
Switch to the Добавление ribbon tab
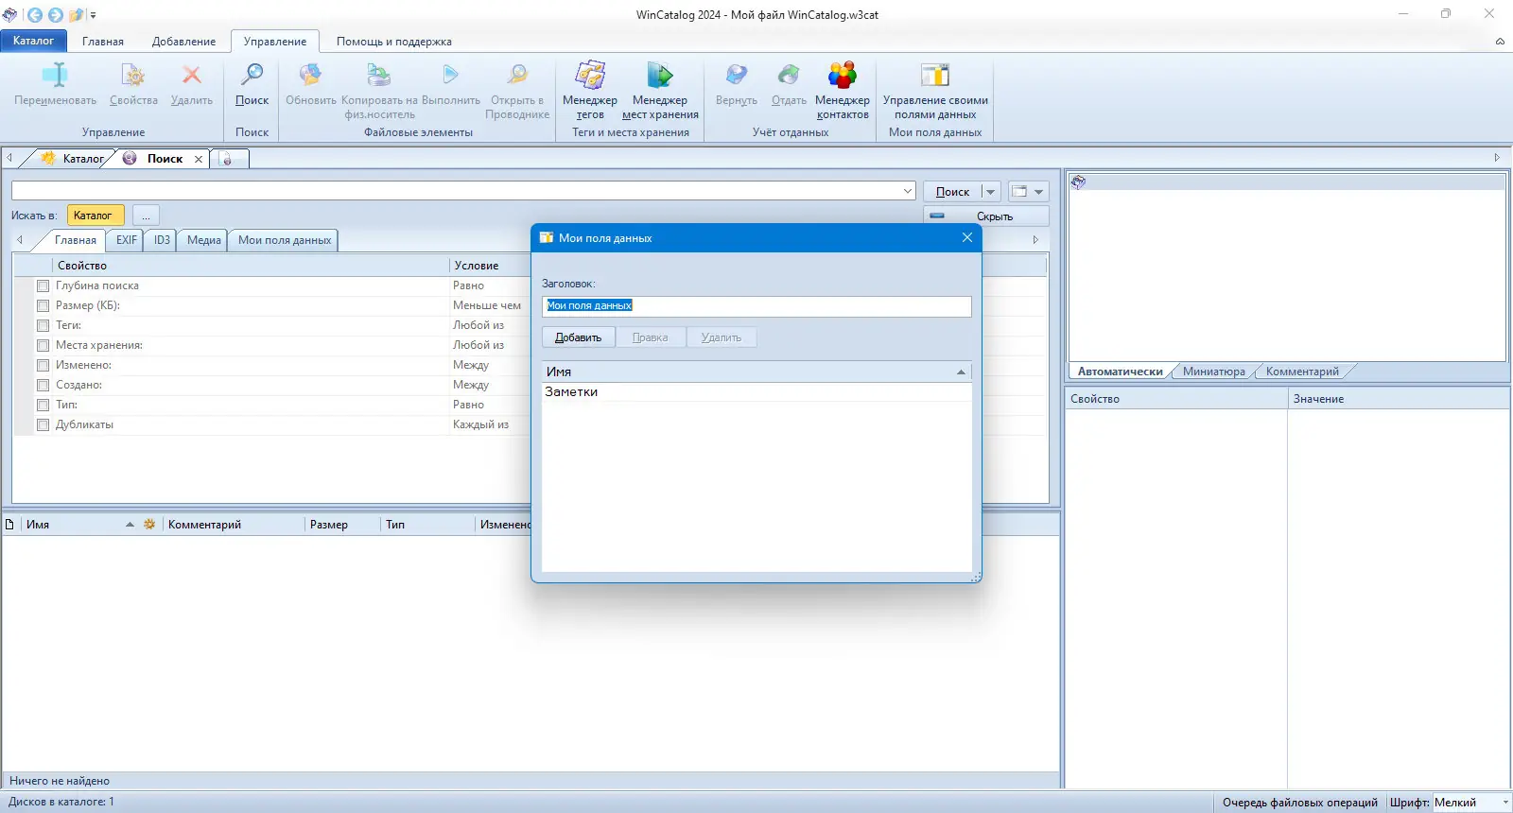183,42
